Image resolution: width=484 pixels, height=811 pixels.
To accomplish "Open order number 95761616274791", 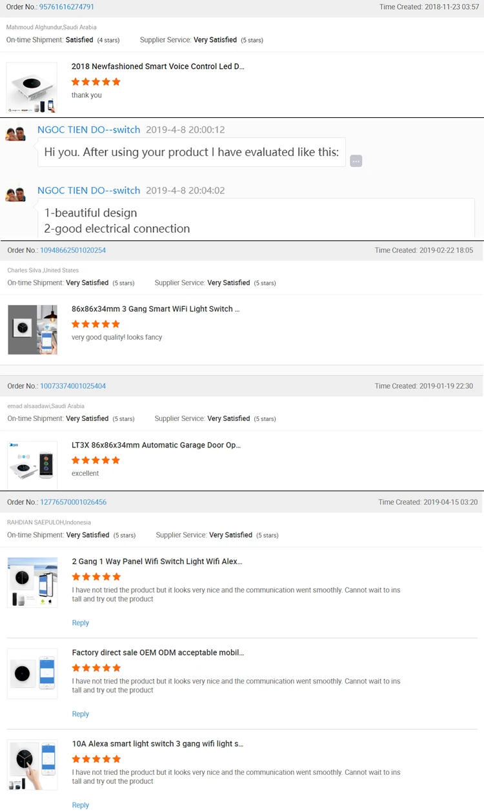I will point(66,7).
